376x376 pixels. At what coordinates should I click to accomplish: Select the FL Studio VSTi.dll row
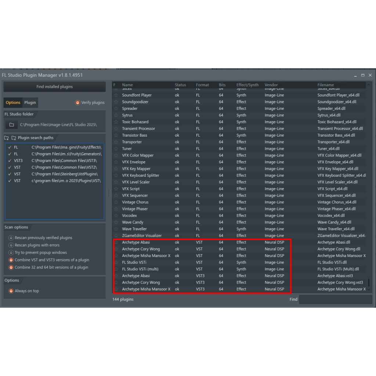pos(239,263)
